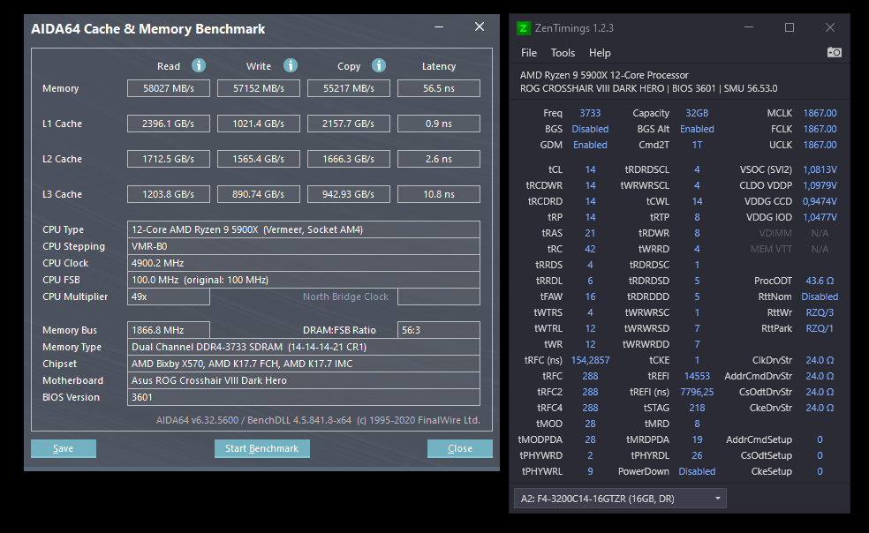Click the empty North Bridge Clock field

pyautogui.click(x=438, y=297)
